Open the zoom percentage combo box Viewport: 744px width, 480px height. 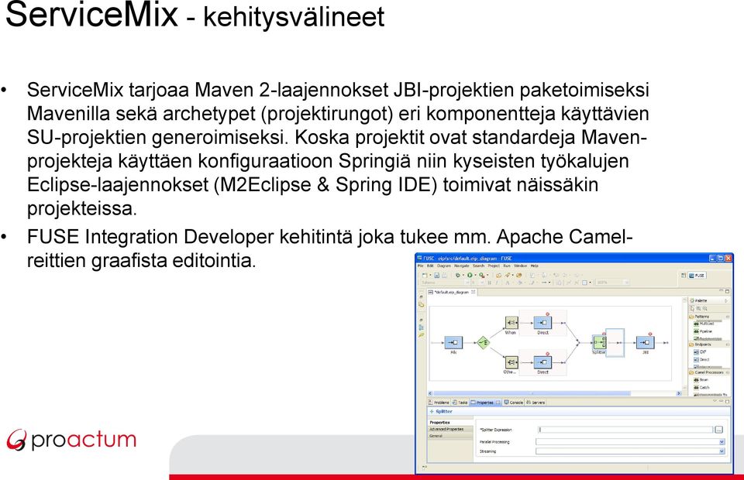[x=612, y=283]
